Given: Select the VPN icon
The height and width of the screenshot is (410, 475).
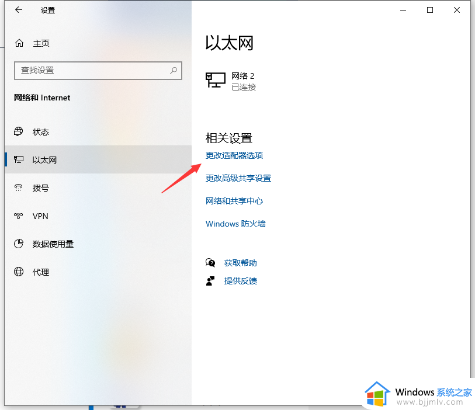Looking at the screenshot, I should [19, 216].
